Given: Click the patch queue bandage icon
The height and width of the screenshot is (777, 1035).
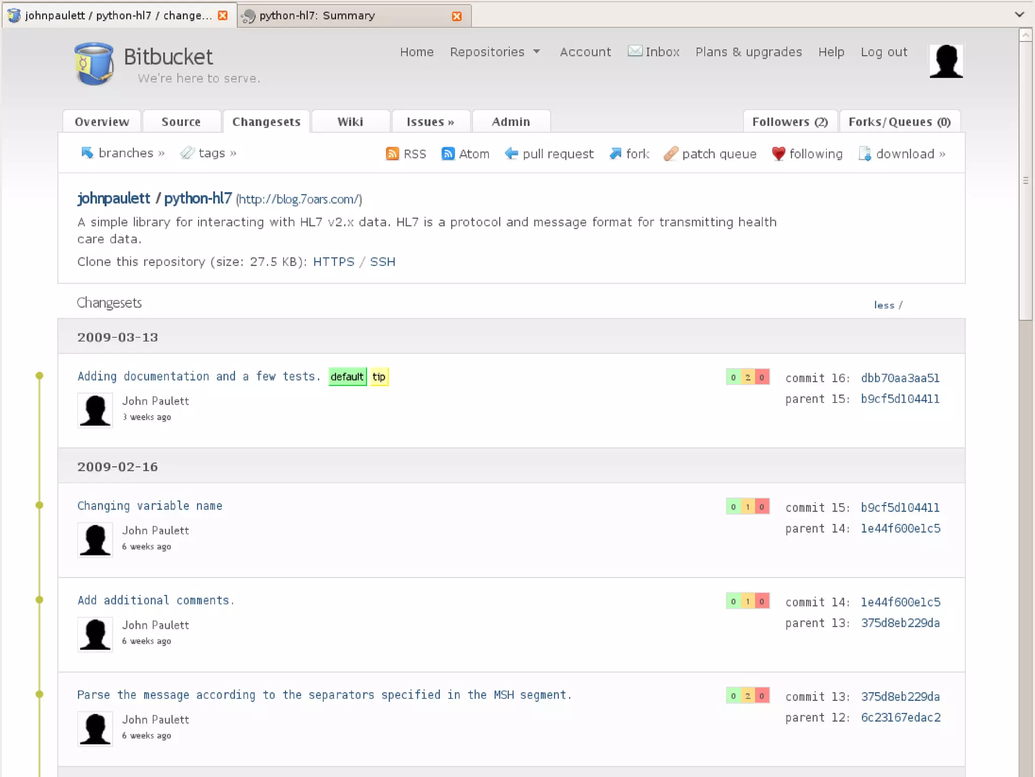Looking at the screenshot, I should (x=671, y=154).
